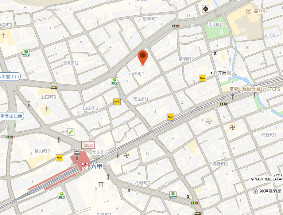Click the green bank icon above 出口2

[71, 132]
